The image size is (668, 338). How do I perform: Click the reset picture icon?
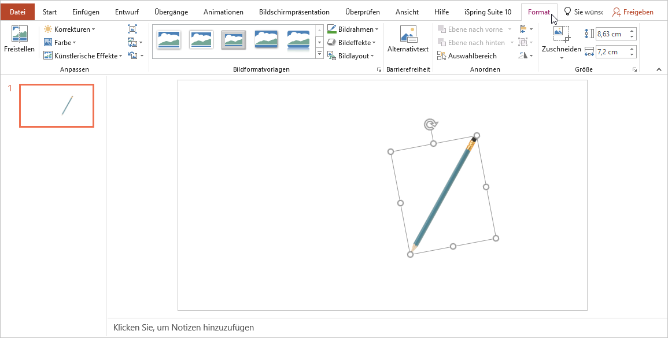click(132, 55)
